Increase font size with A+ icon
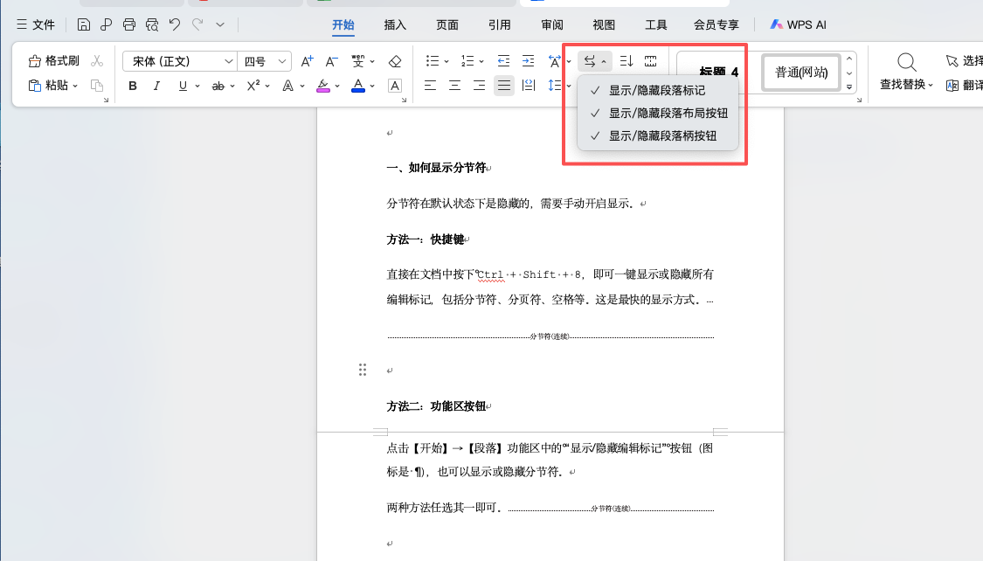Viewport: 983px width, 561px height. [307, 61]
